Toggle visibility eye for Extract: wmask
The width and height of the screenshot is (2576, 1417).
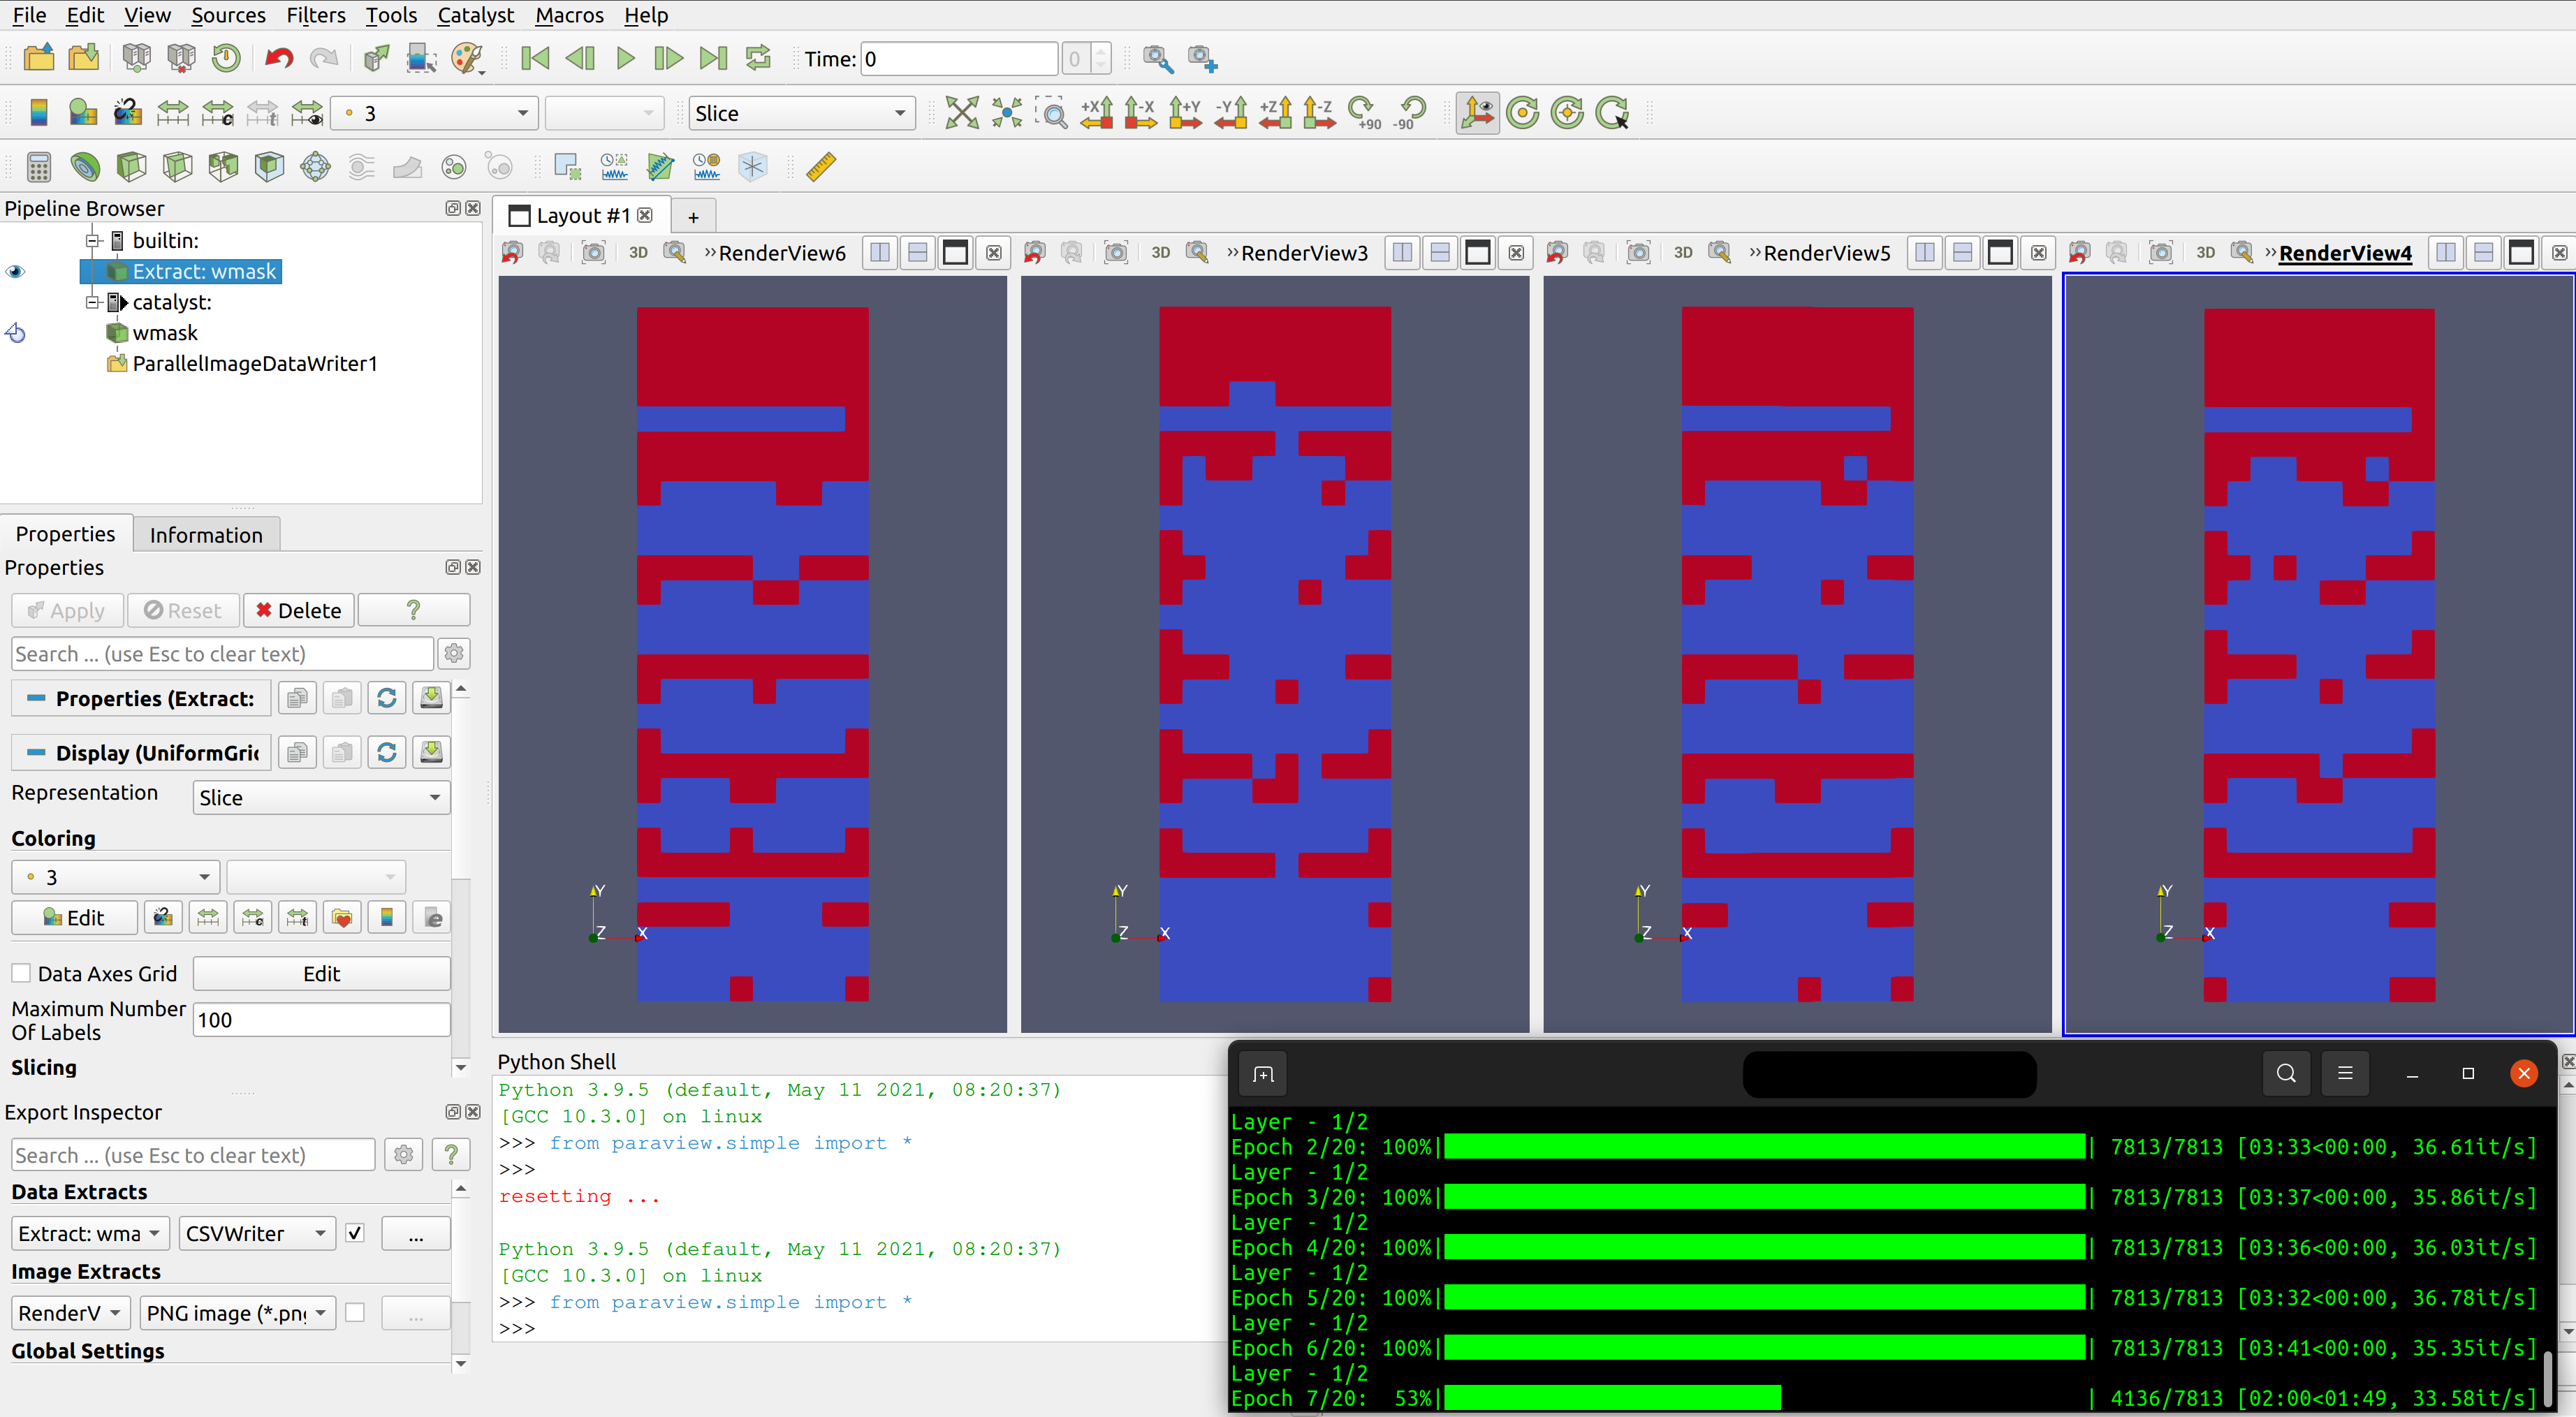15,272
